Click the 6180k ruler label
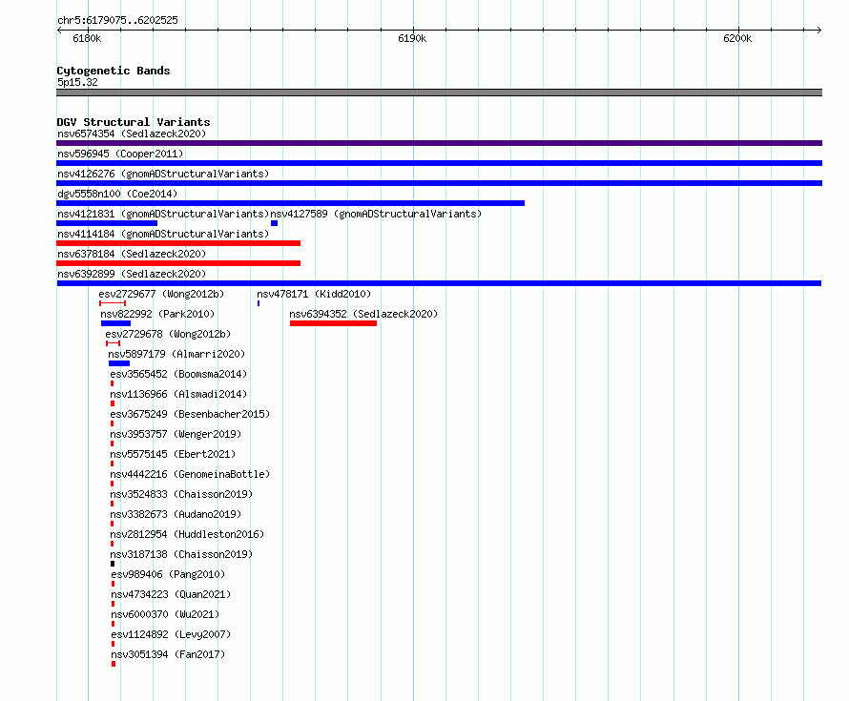849x701 pixels. coord(87,38)
